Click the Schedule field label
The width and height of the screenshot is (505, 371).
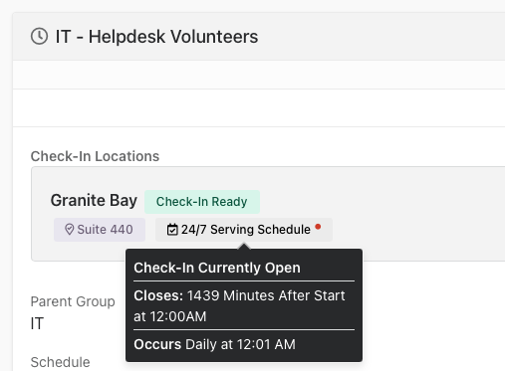point(60,362)
